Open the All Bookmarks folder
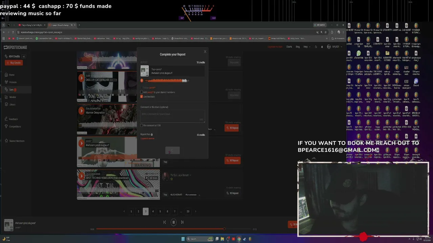This screenshot has height=243, width=433. (x=338, y=38)
